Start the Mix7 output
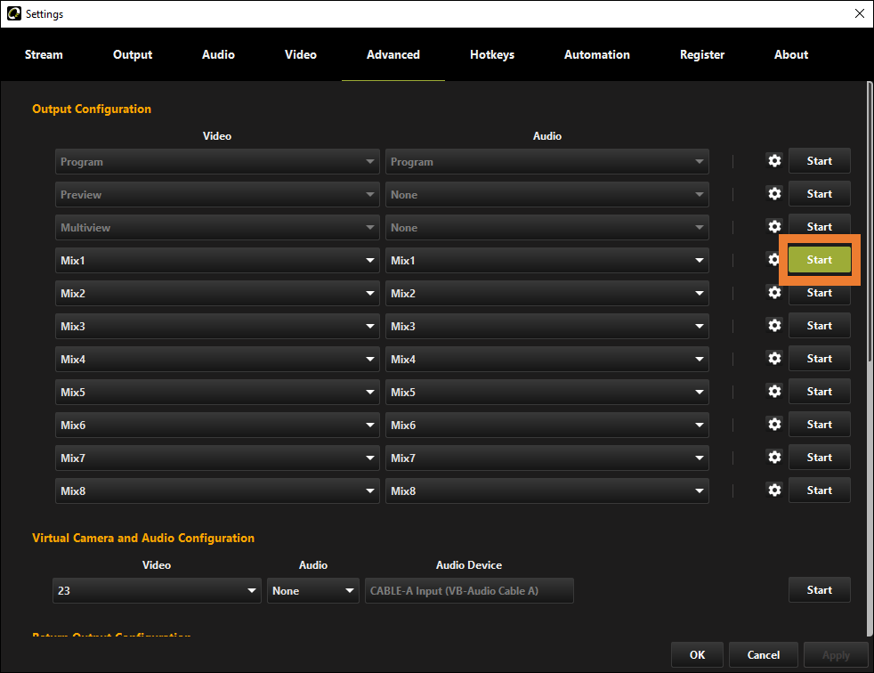Image resolution: width=874 pixels, height=673 pixels. click(x=820, y=458)
